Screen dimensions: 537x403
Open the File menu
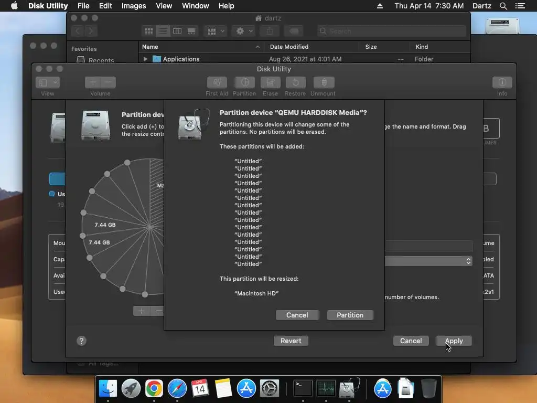pos(83,6)
